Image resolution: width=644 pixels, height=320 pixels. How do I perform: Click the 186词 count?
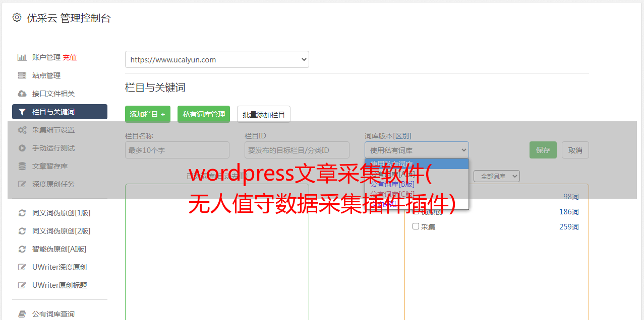569,212
